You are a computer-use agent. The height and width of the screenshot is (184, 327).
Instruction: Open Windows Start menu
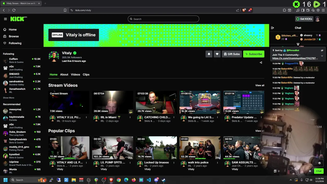click(5, 180)
